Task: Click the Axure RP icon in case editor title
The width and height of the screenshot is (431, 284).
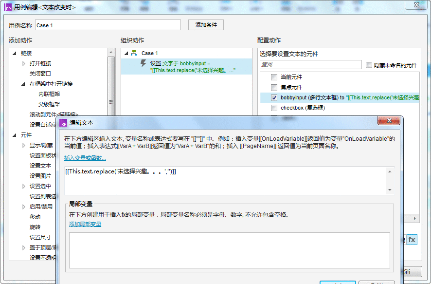Action: 8,7
